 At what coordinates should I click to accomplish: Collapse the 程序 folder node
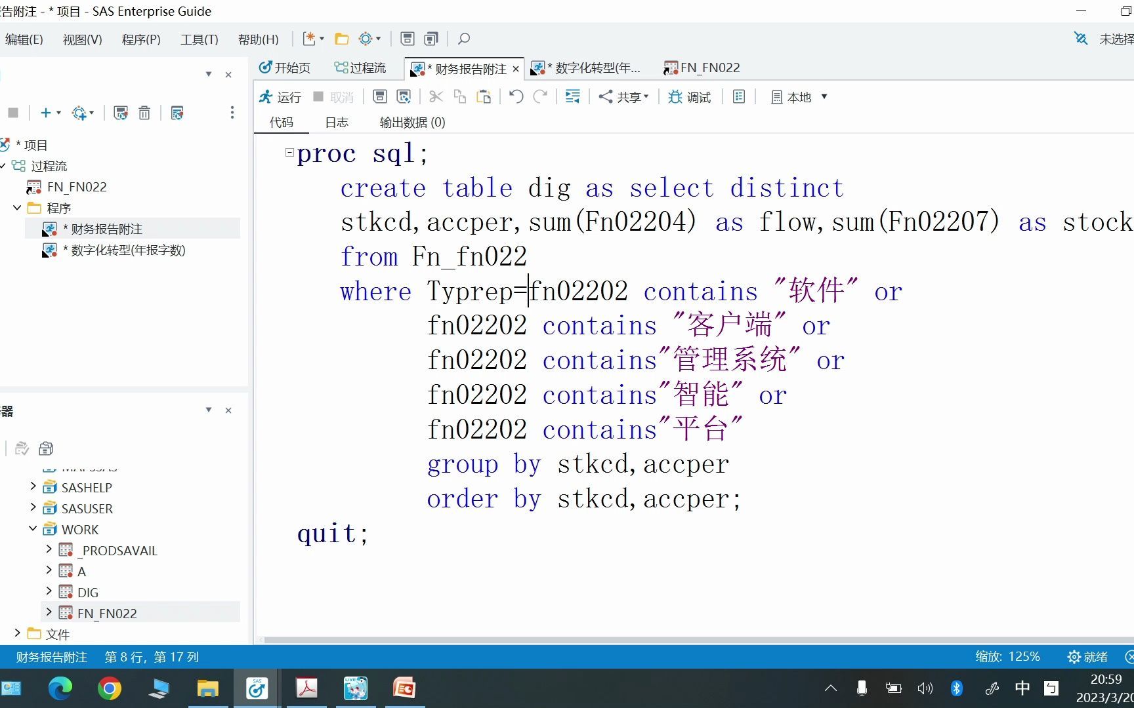pyautogui.click(x=17, y=208)
